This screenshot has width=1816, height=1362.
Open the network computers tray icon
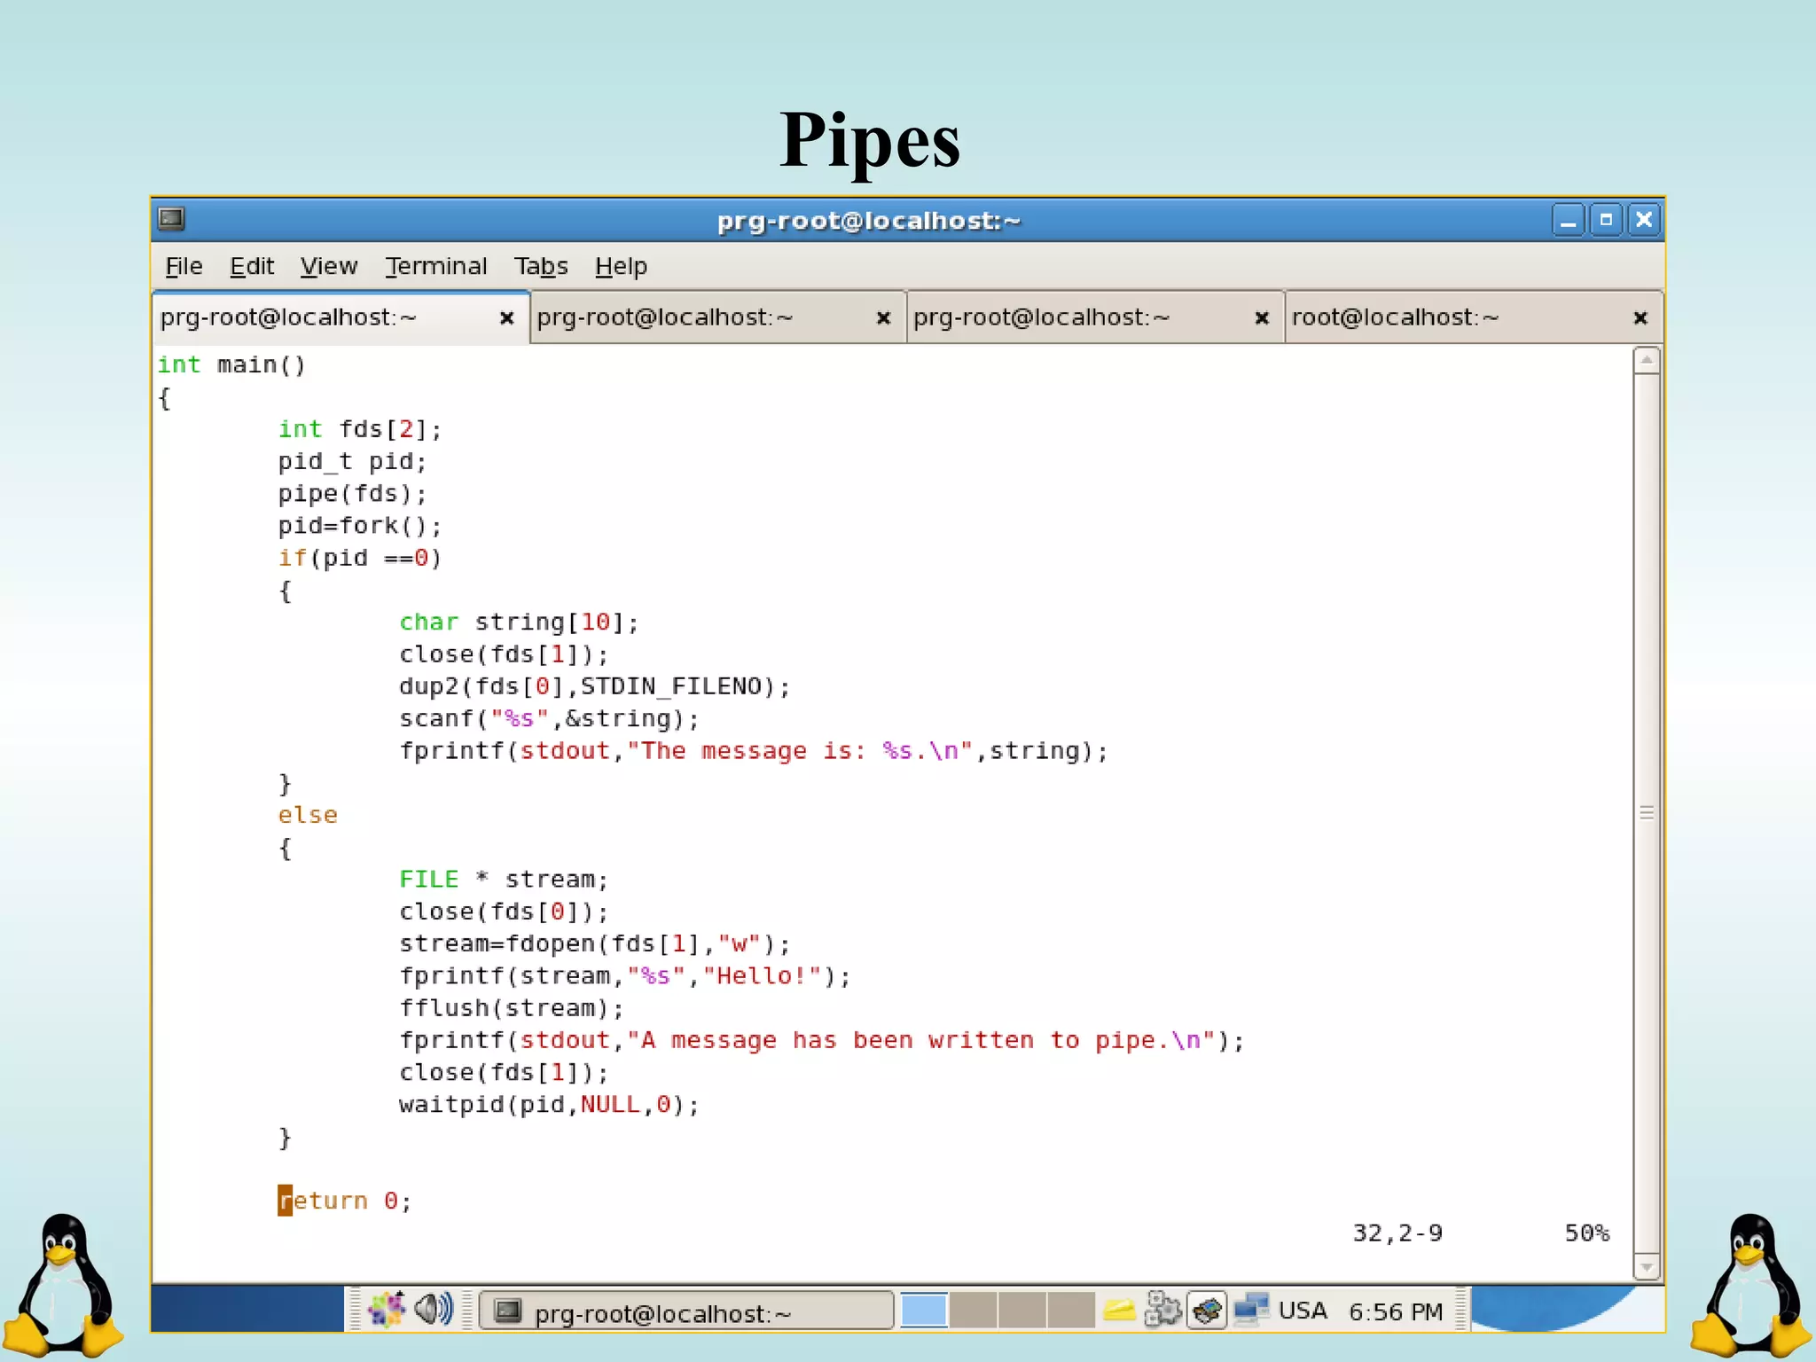[x=1251, y=1309]
